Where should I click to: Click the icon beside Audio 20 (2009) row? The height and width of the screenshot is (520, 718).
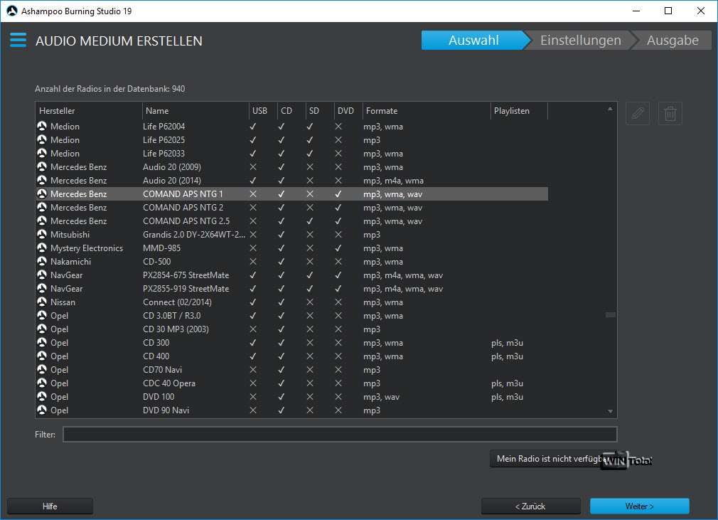pos(42,166)
